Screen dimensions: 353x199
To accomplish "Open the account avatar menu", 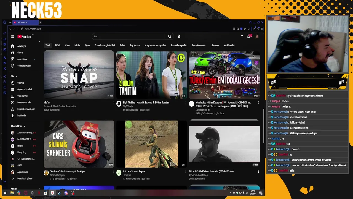I will coord(256,36).
